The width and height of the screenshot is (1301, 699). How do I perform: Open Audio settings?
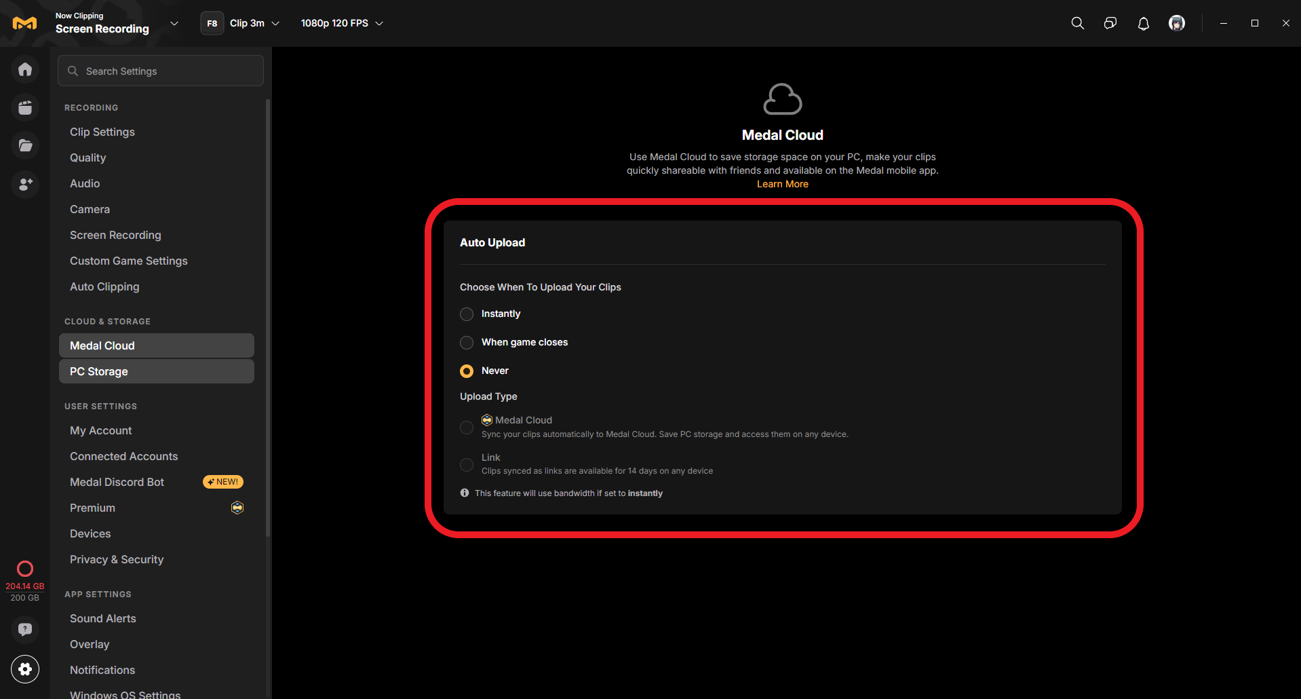coord(157,184)
